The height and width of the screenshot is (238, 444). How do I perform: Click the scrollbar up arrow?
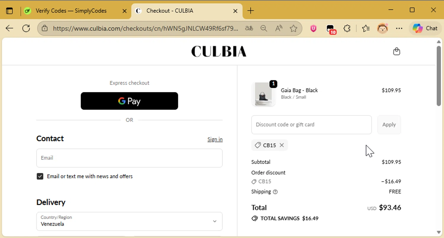[439, 42]
